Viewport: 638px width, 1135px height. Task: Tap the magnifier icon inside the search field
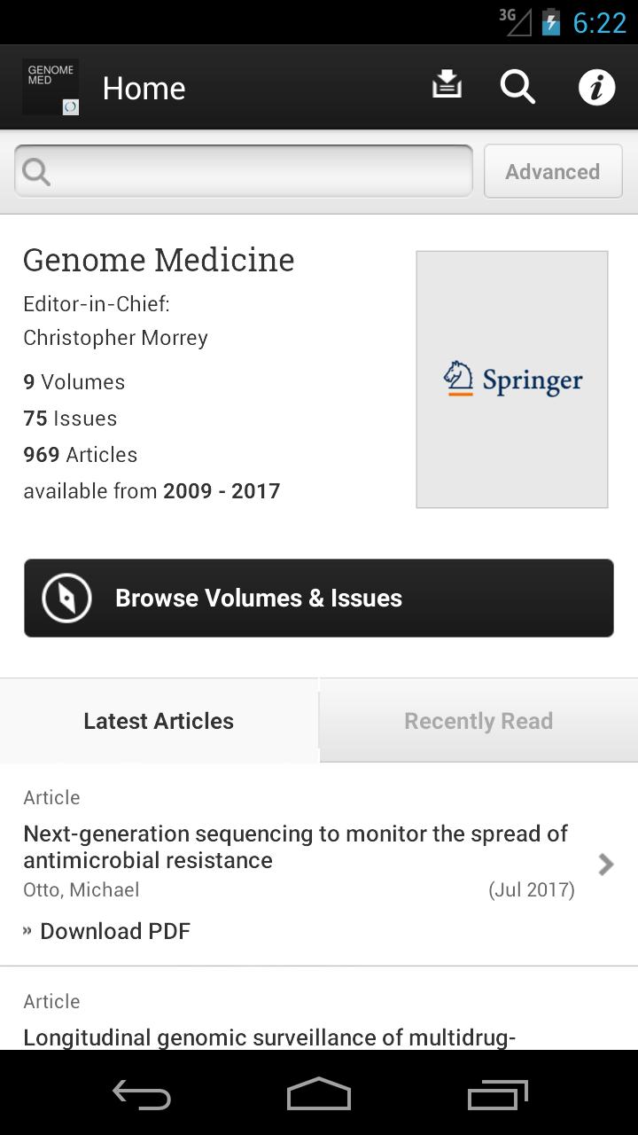click(35, 170)
